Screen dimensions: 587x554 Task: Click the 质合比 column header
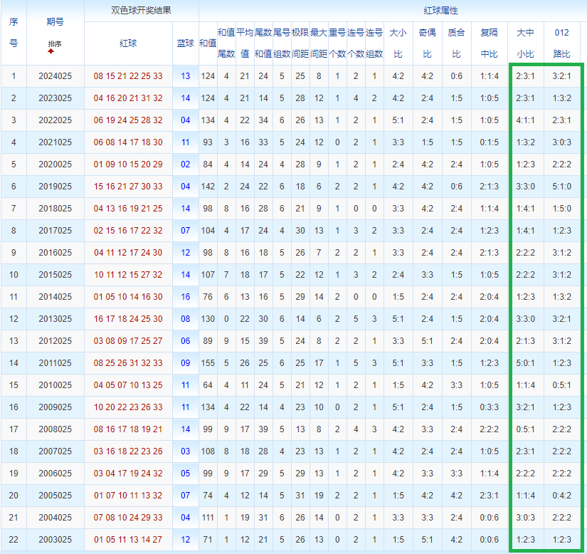click(456, 43)
